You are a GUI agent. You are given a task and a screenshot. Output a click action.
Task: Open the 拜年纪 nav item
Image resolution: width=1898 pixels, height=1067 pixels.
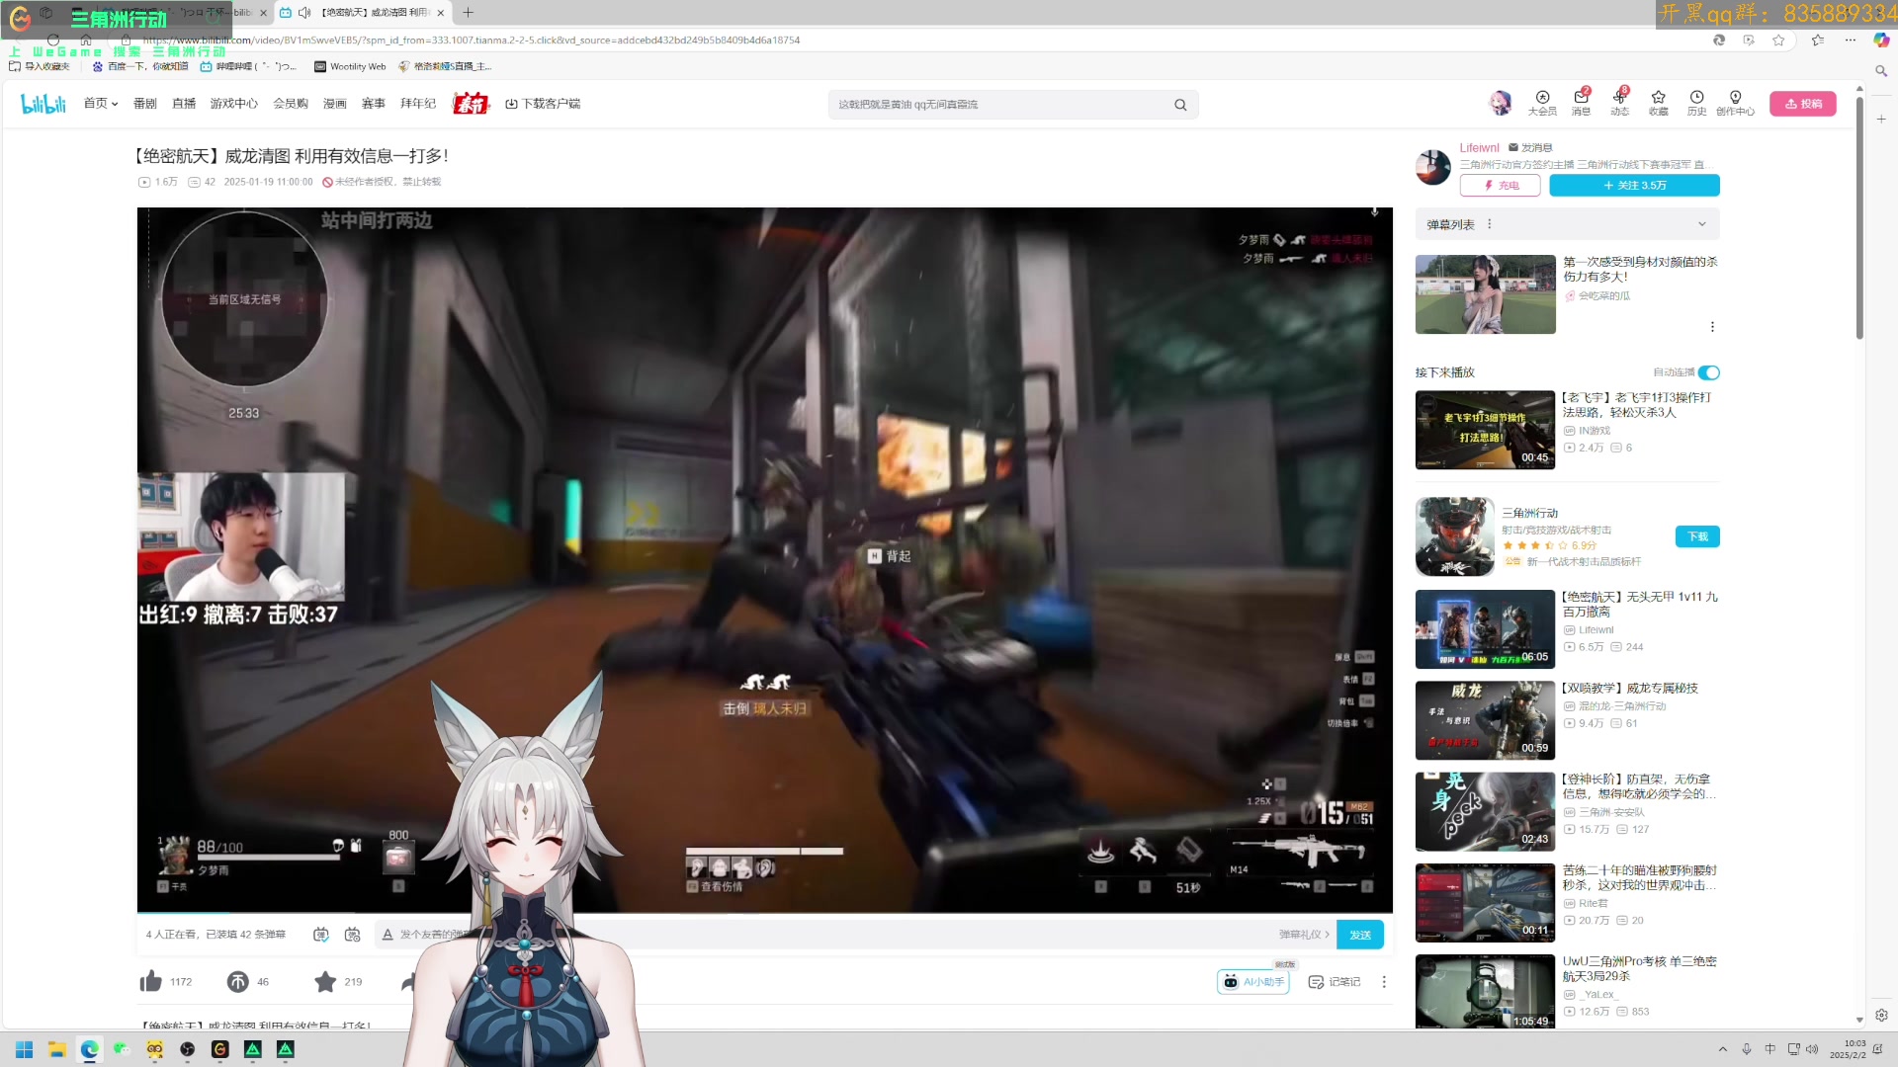(418, 104)
